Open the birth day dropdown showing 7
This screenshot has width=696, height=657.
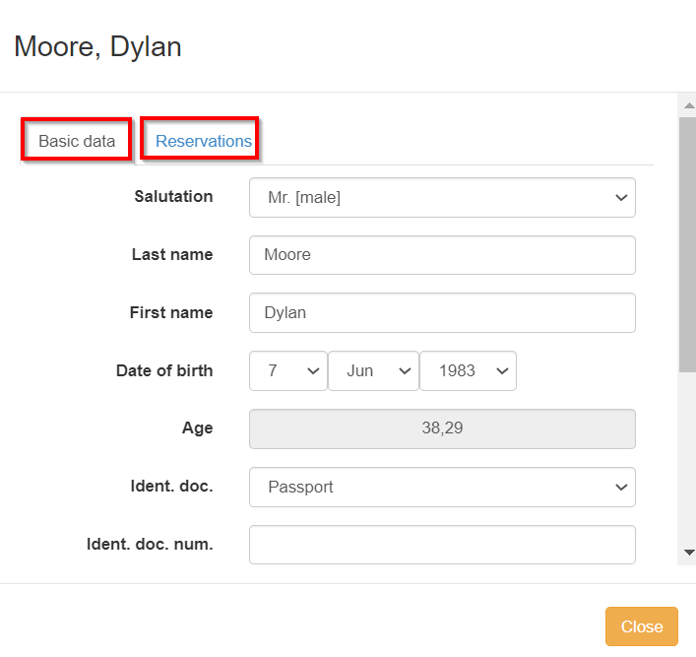(287, 371)
